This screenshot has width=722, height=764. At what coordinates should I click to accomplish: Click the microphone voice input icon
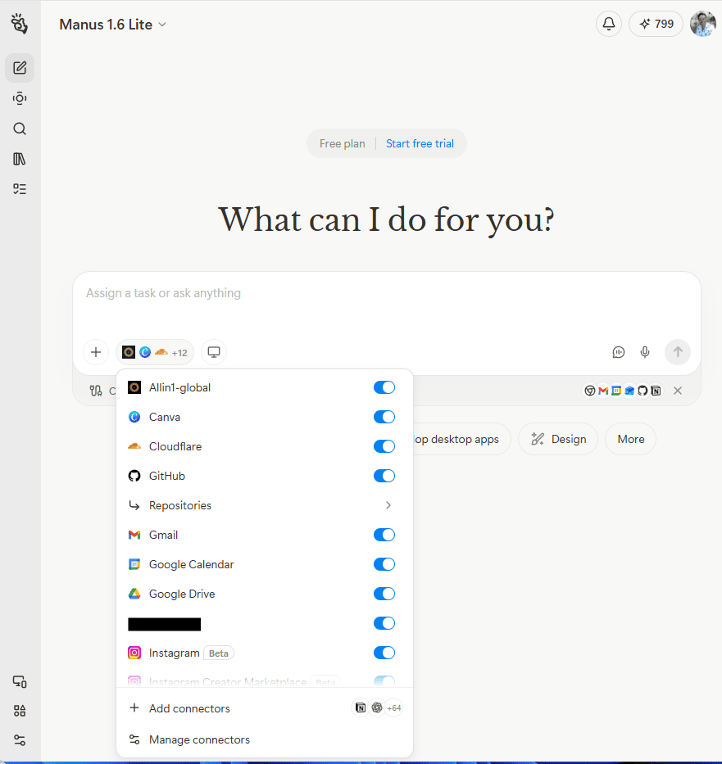(645, 352)
